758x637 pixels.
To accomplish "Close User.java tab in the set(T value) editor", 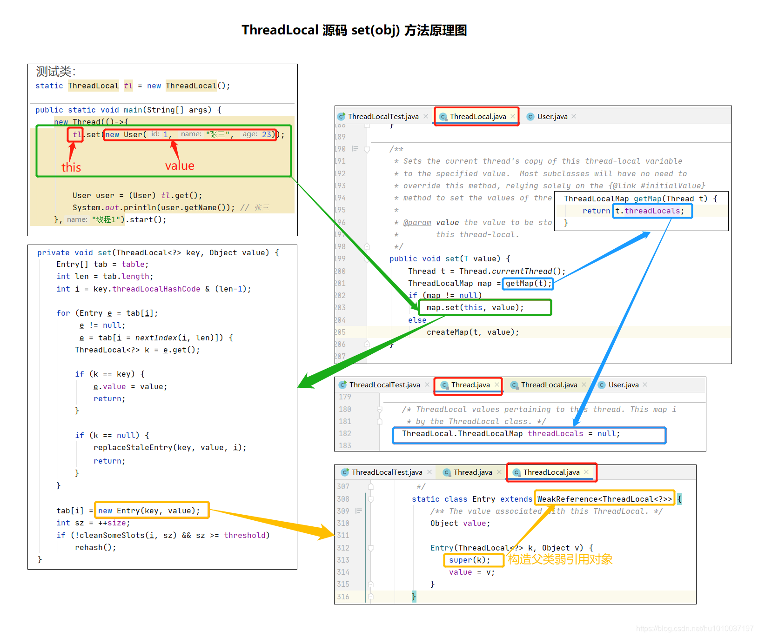I will click(x=574, y=116).
